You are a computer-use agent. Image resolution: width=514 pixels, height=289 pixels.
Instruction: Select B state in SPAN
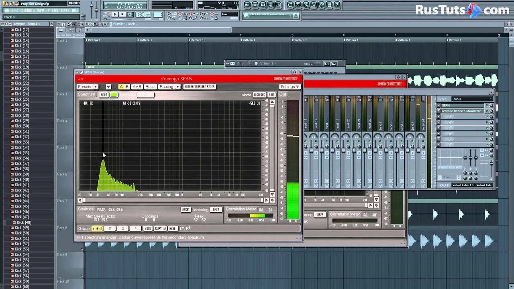tap(127, 87)
